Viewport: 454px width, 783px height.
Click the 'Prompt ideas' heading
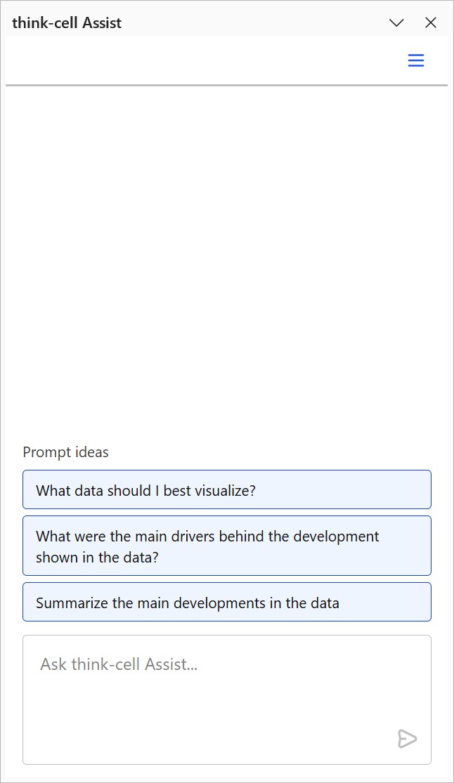click(x=65, y=452)
